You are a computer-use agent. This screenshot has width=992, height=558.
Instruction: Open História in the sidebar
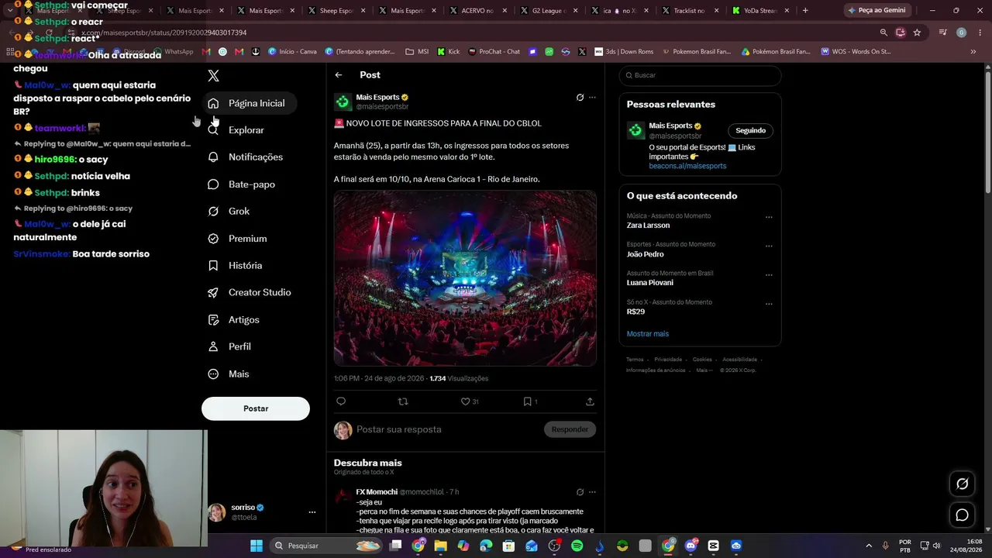click(236, 266)
